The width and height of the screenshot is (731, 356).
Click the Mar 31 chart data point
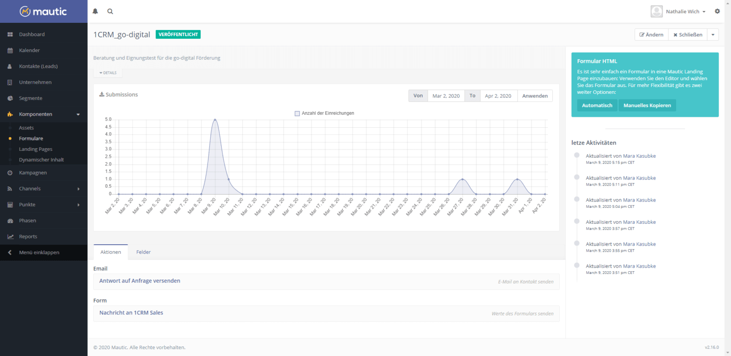[517, 179]
